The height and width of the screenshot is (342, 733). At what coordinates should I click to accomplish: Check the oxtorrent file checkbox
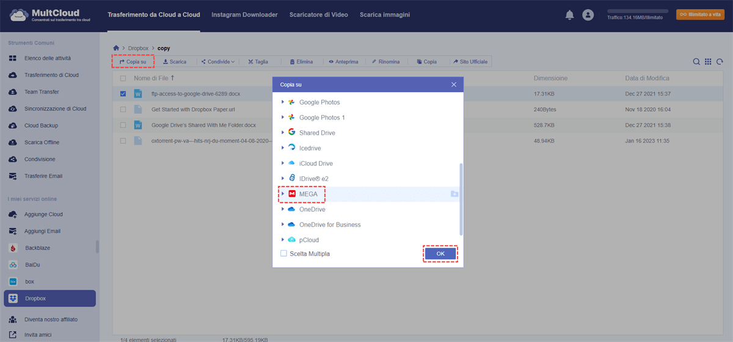[123, 141]
